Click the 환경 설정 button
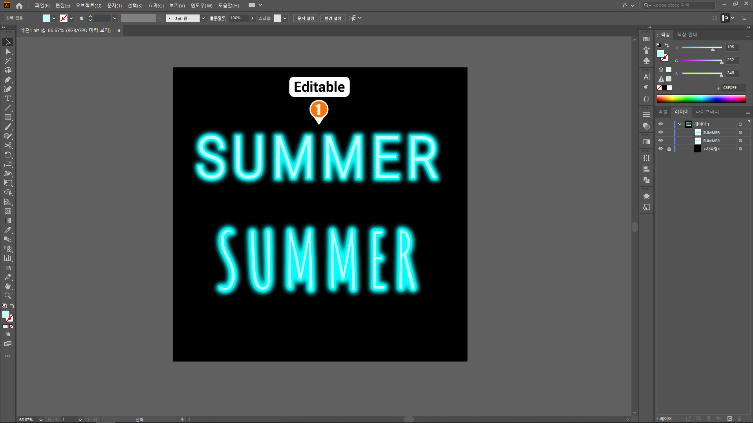 pyautogui.click(x=333, y=18)
